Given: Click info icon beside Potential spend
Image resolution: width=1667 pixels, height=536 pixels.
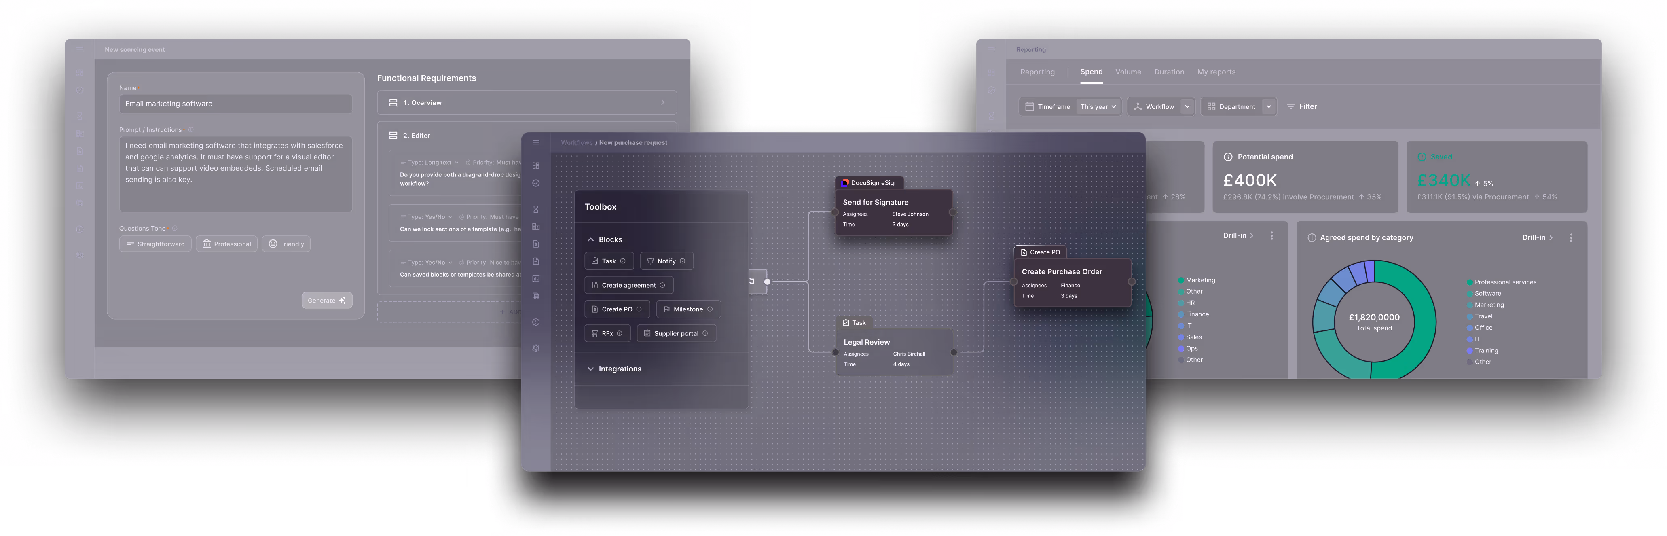Looking at the screenshot, I should pyautogui.click(x=1228, y=157).
